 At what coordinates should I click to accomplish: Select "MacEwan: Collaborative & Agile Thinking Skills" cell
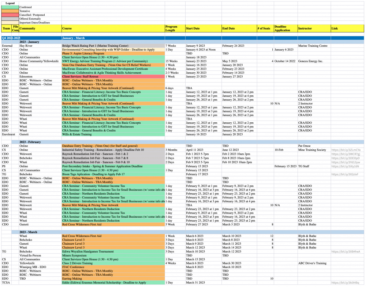tap(113, 73)
